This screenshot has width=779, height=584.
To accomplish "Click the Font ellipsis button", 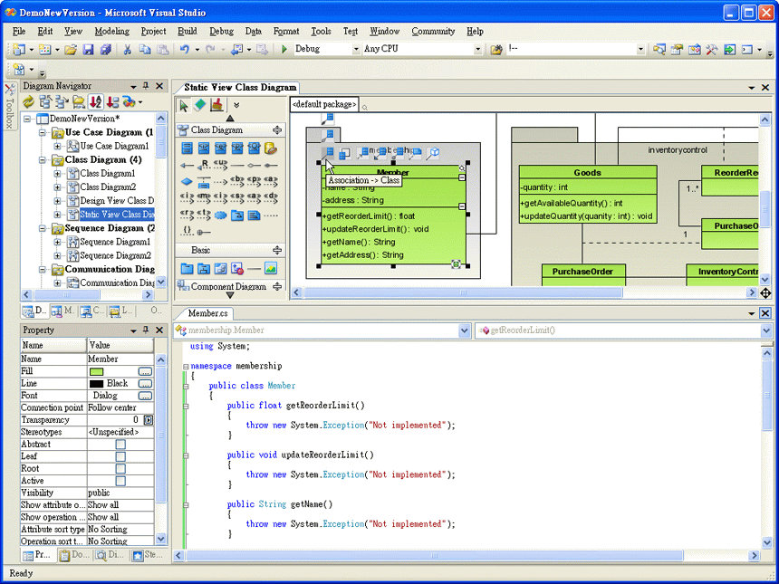I will click(145, 396).
